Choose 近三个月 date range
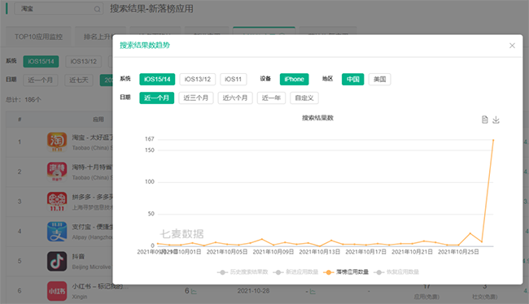This screenshot has height=304, width=529. point(195,98)
